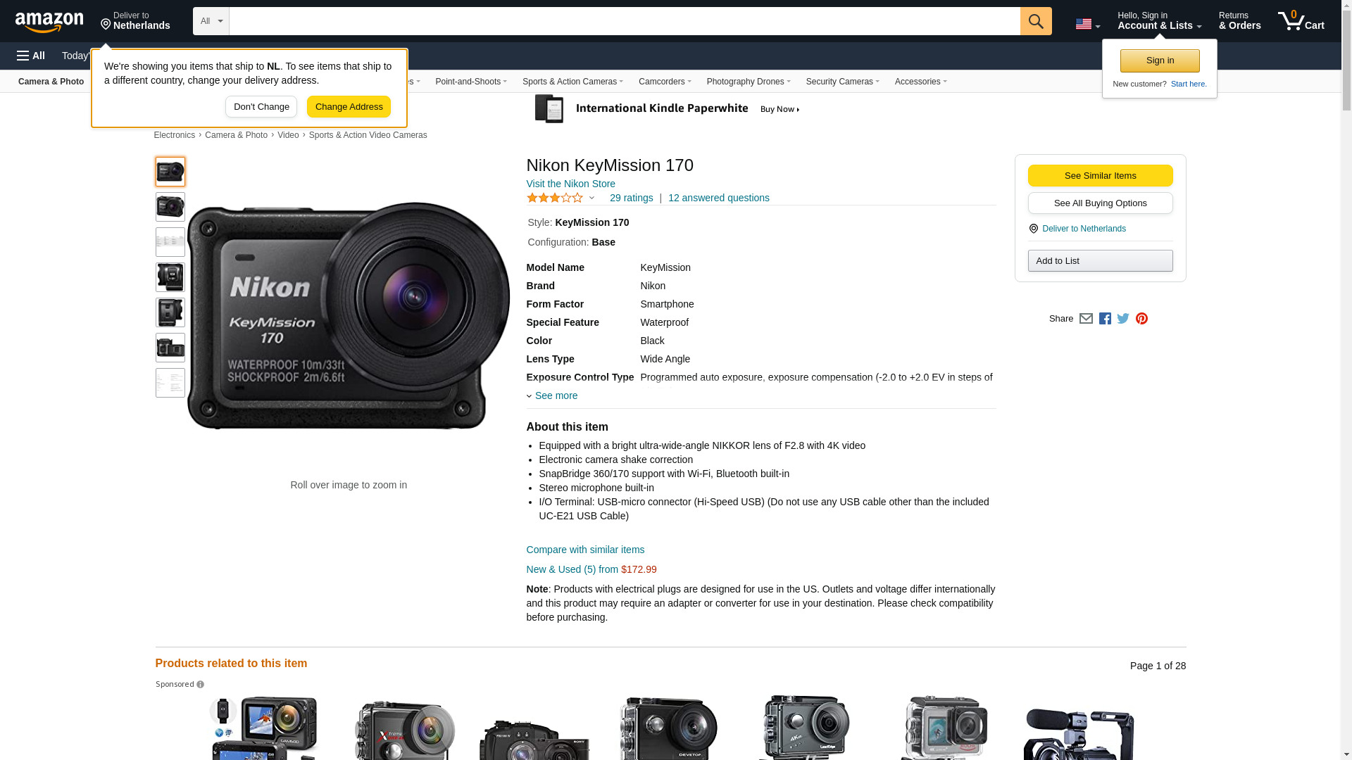Image resolution: width=1352 pixels, height=760 pixels.
Task: Expand the star rating popover arrow
Action: click(591, 198)
